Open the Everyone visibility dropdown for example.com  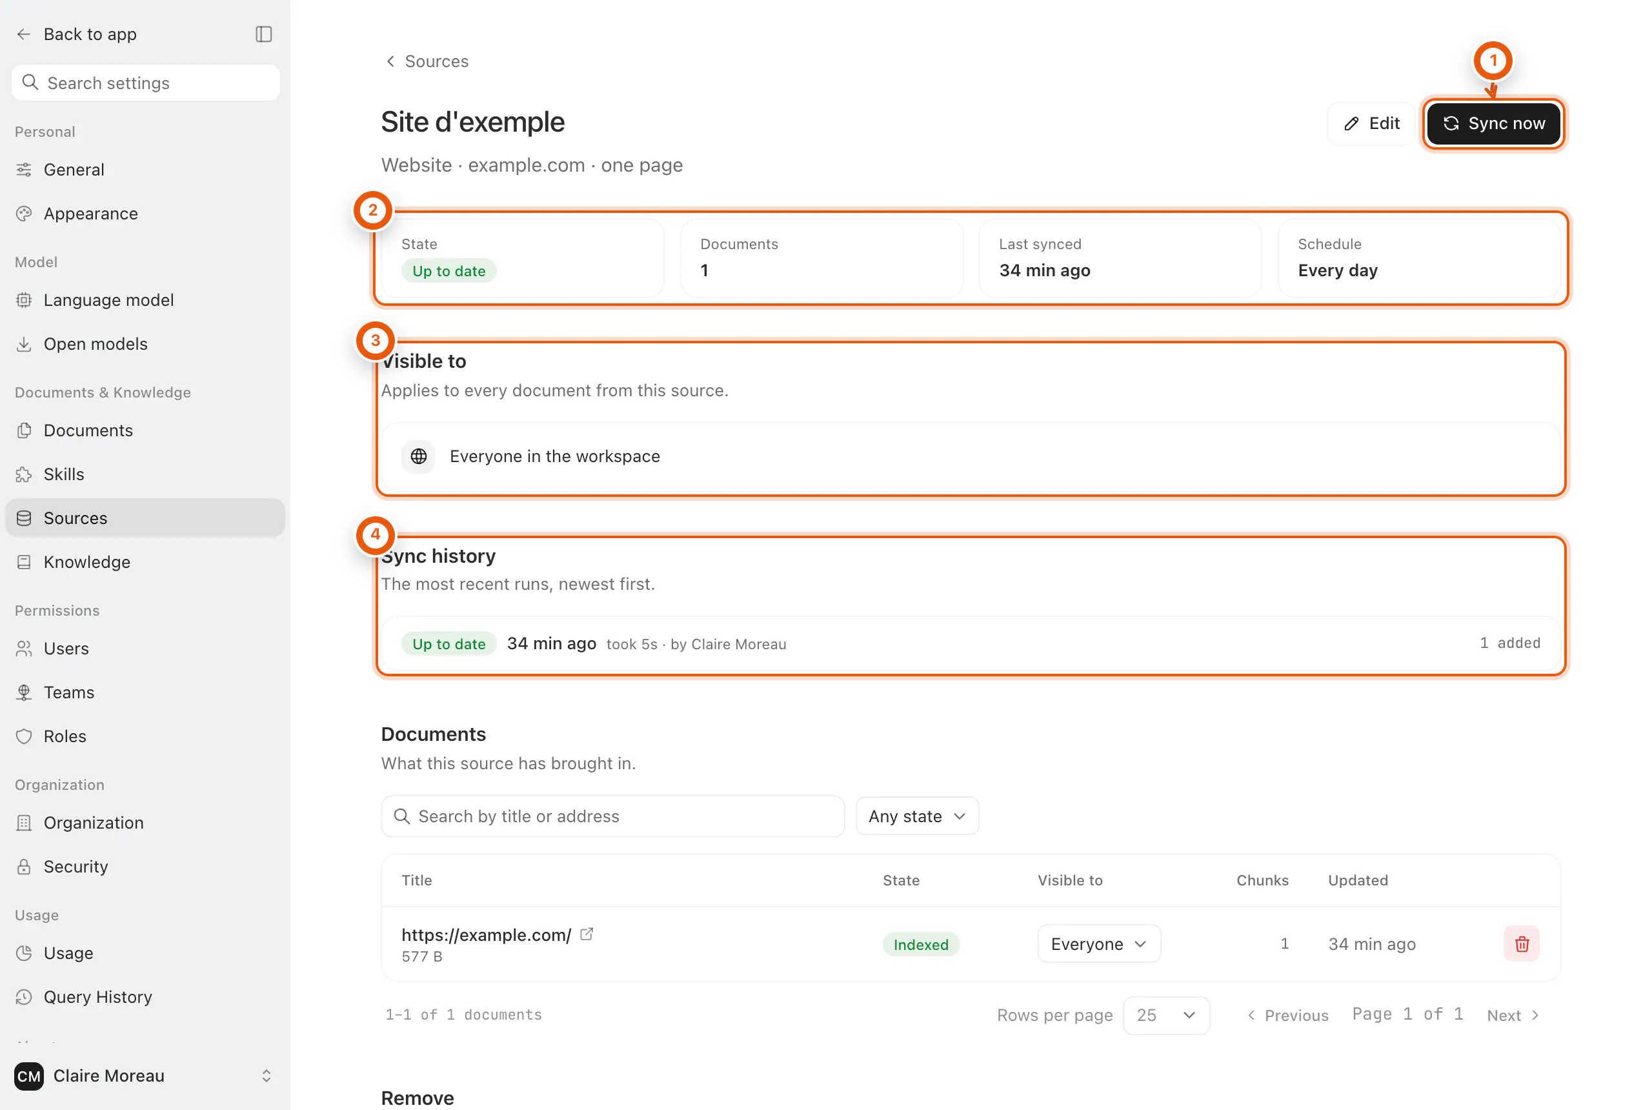pos(1098,943)
